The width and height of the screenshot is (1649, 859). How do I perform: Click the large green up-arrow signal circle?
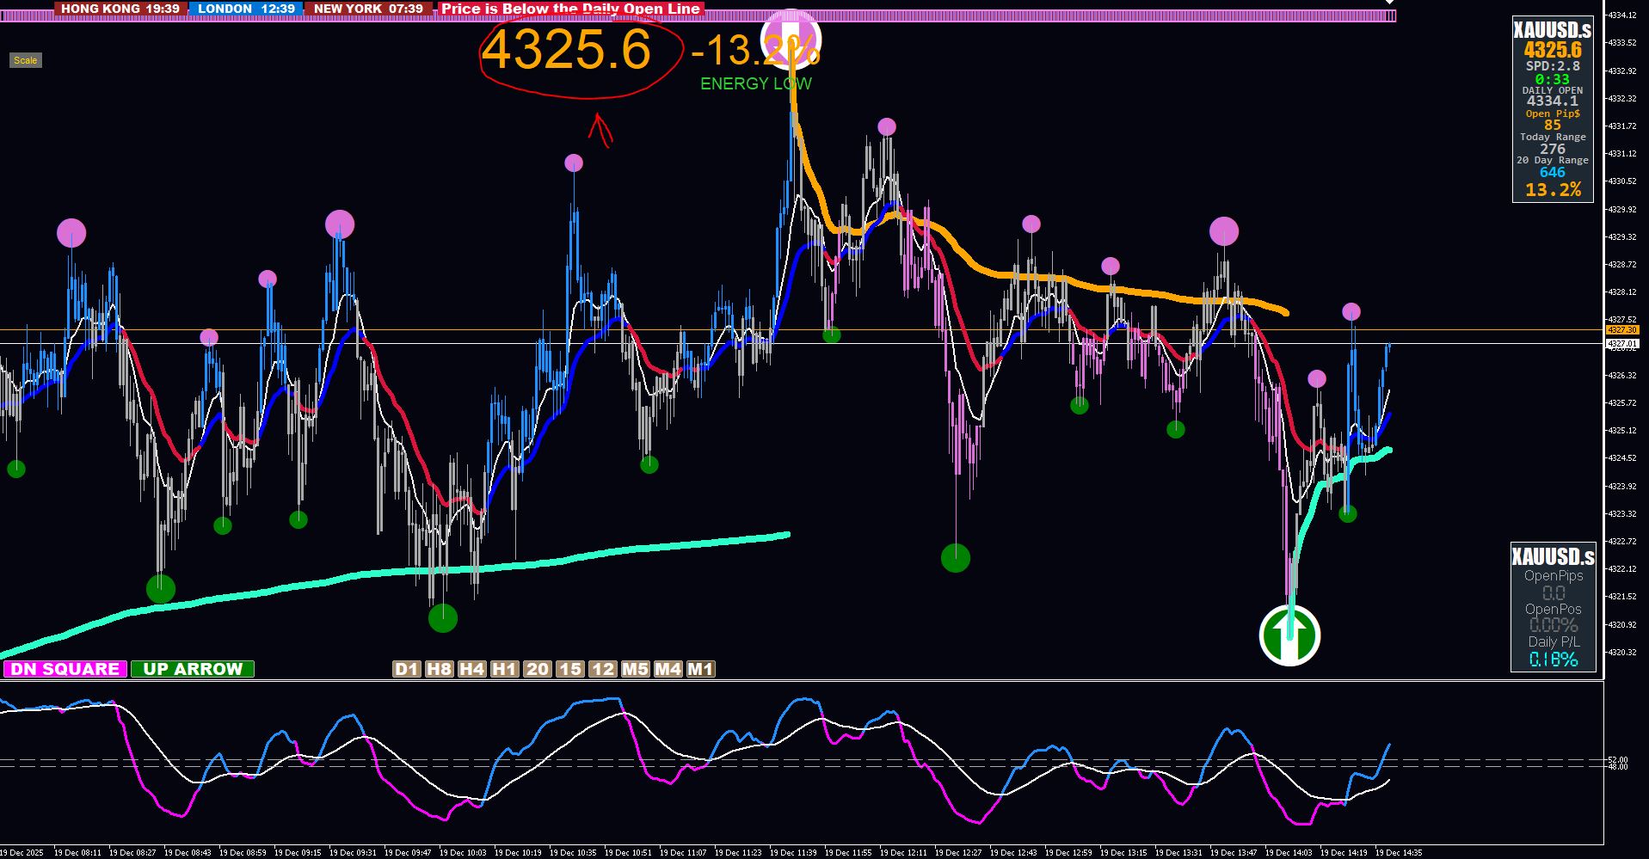[x=1289, y=635]
